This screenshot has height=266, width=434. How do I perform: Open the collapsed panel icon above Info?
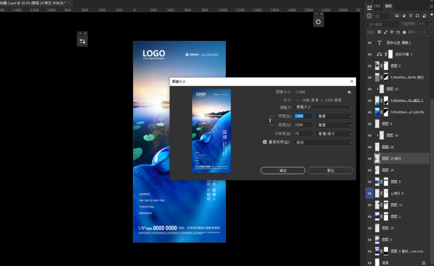click(369, 7)
